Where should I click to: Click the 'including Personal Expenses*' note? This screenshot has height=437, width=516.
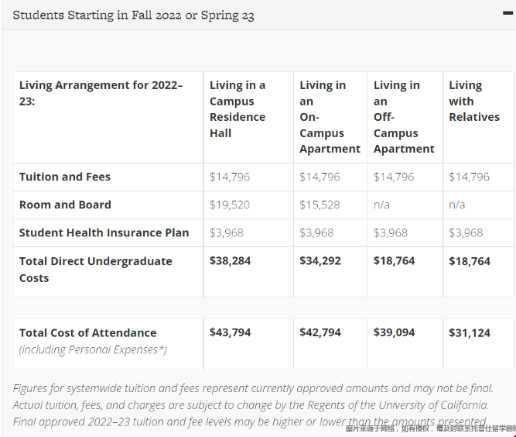[93, 349]
